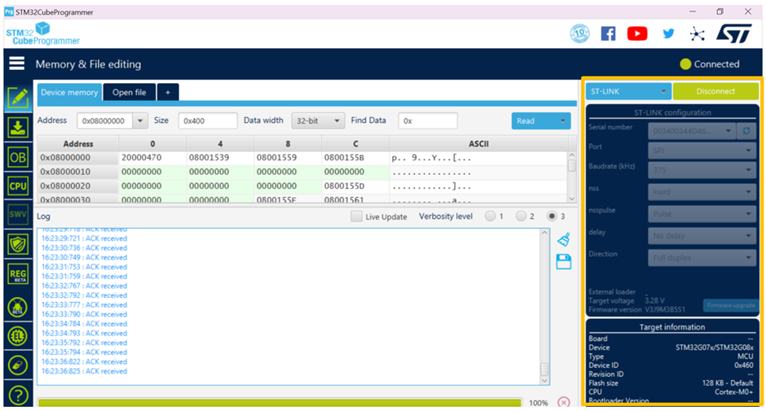Open the Baudrate 375 dropdown
This screenshot has width=766, height=411.
[702, 170]
